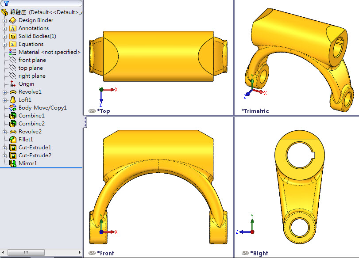Click the tree horizontal scrollbar left arrow
Screen dimensions: 359x258
click(3, 252)
